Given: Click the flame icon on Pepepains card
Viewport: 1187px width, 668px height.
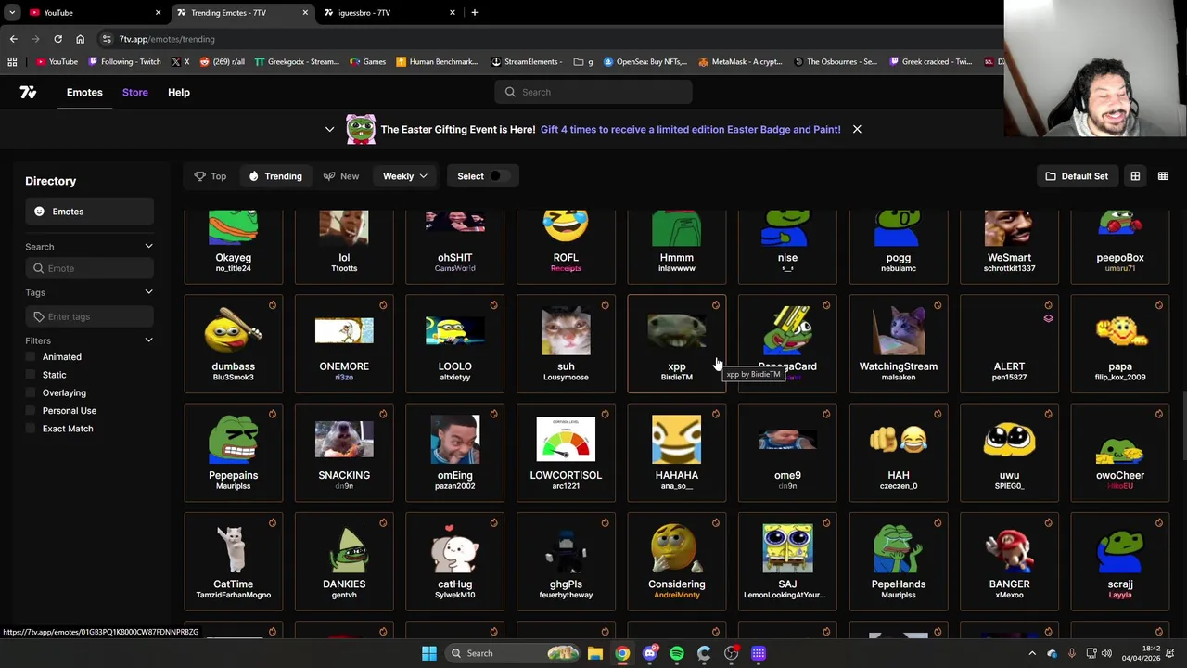Looking at the screenshot, I should [272, 414].
